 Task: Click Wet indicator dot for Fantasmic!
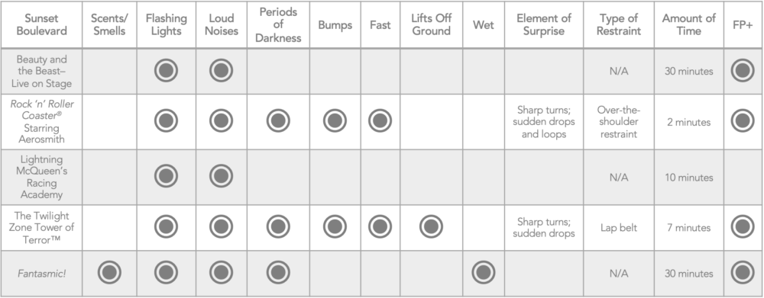coord(484,273)
